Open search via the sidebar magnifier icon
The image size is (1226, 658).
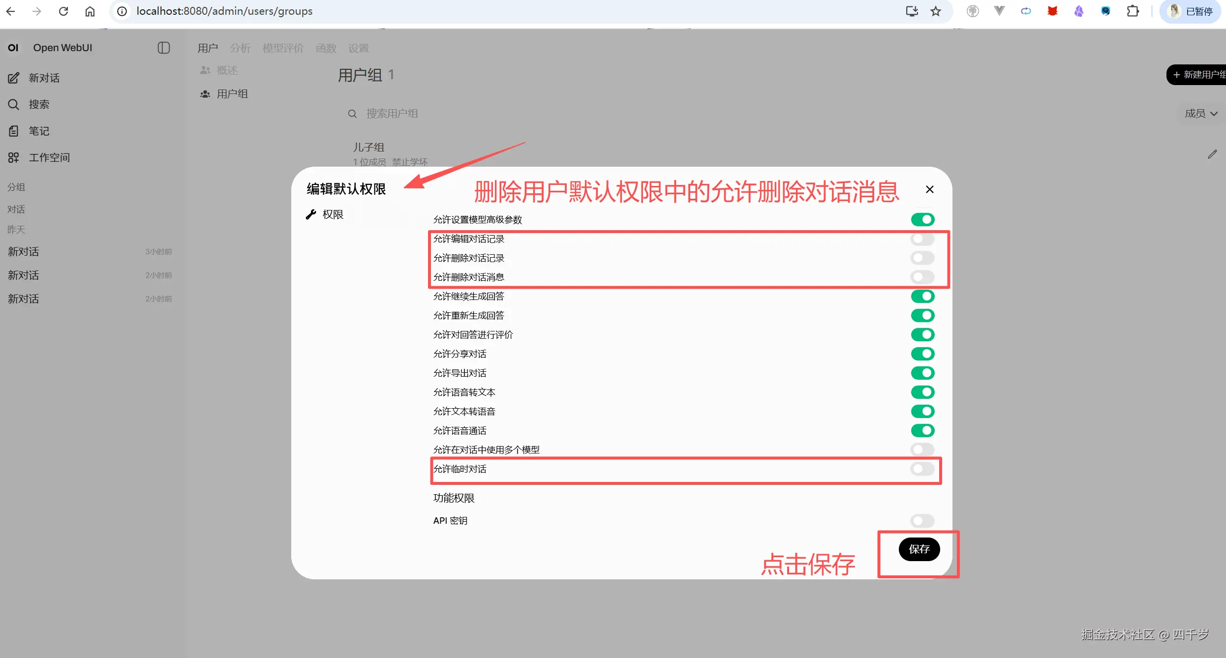tap(13, 104)
